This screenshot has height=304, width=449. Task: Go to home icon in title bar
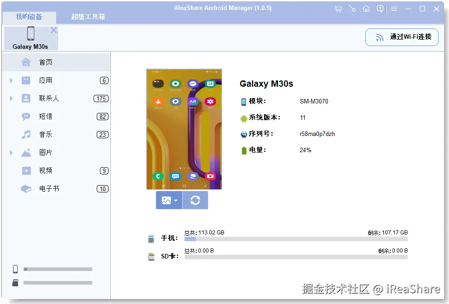click(x=366, y=9)
